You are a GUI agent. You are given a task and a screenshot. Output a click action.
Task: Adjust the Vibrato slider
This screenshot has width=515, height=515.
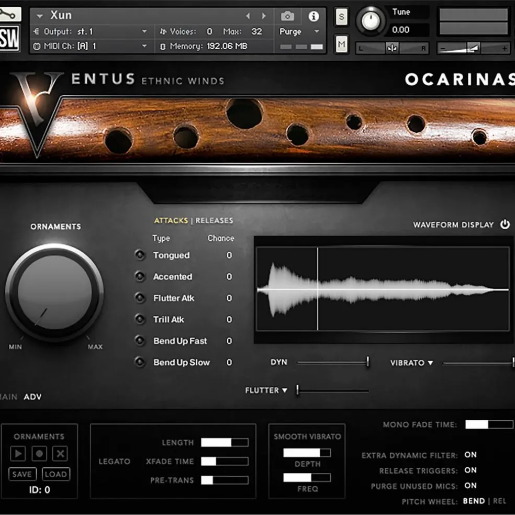tap(478, 363)
